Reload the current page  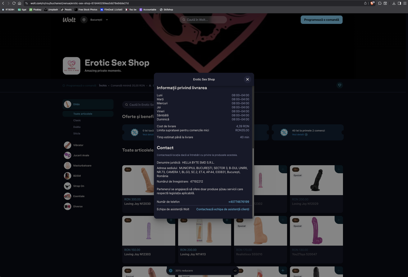click(x=14, y=3)
